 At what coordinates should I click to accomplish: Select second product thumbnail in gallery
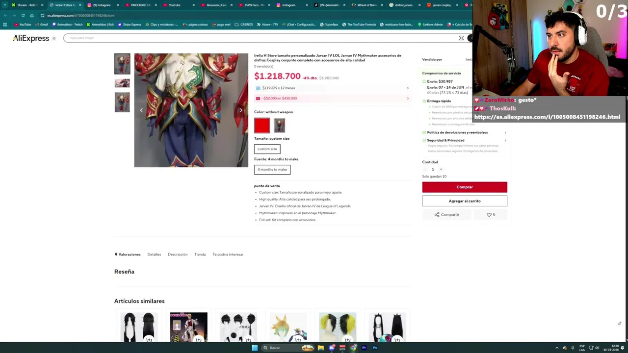tap(122, 83)
